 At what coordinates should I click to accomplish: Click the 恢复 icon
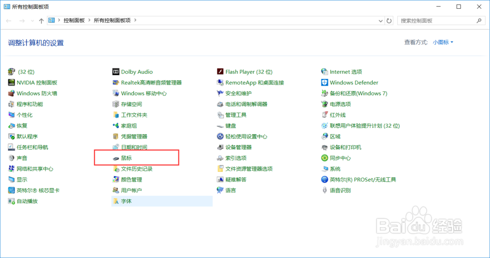[x=12, y=125]
